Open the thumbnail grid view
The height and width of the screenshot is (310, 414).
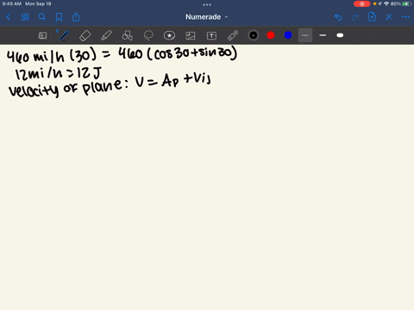[25, 17]
